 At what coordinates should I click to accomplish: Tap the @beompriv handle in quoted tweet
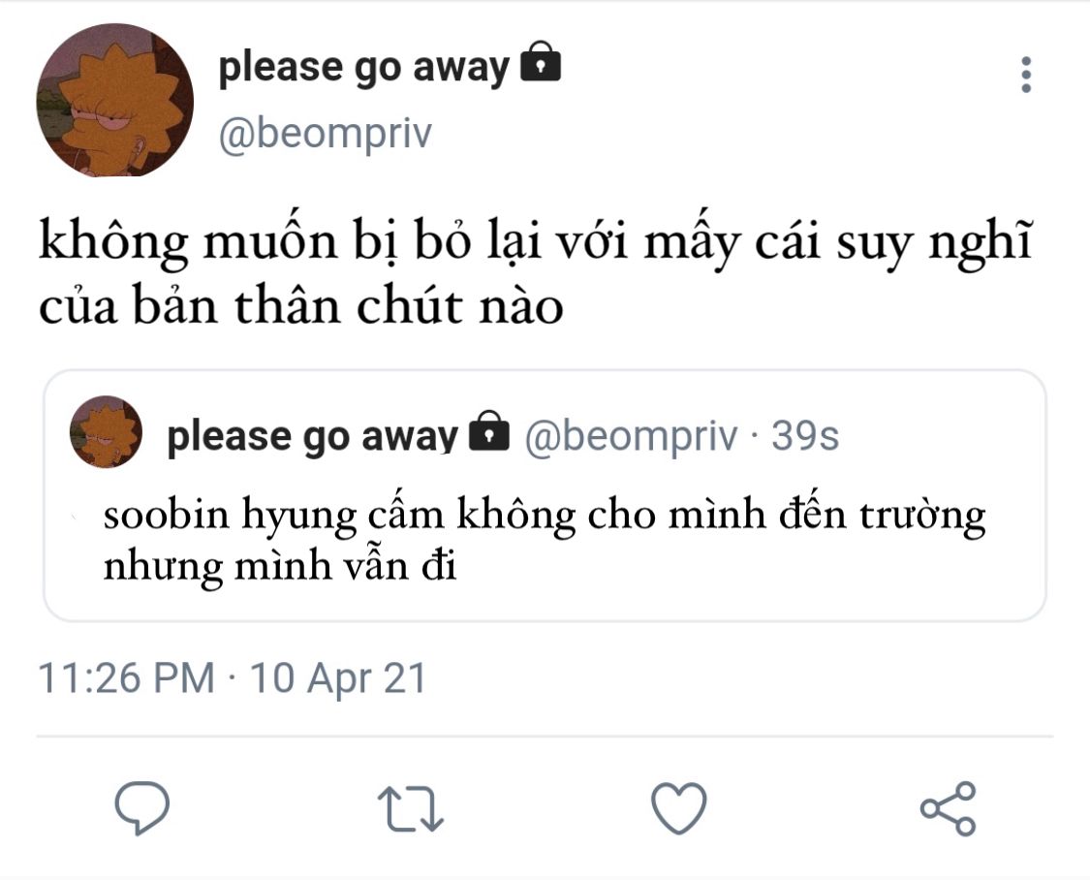[x=631, y=436]
